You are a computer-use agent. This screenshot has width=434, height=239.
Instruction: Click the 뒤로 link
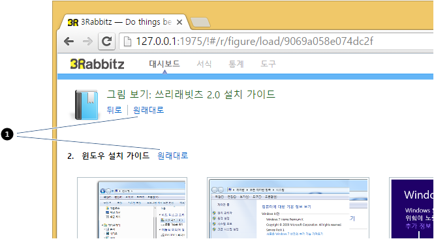coord(114,110)
